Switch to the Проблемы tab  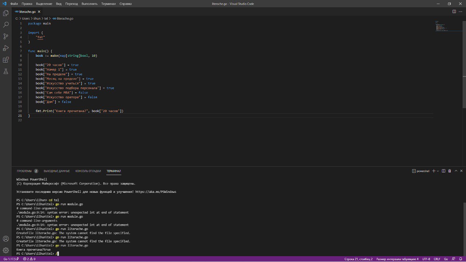24,171
